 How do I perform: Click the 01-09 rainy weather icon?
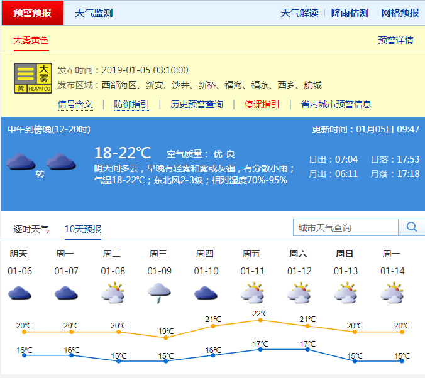pyautogui.click(x=158, y=293)
